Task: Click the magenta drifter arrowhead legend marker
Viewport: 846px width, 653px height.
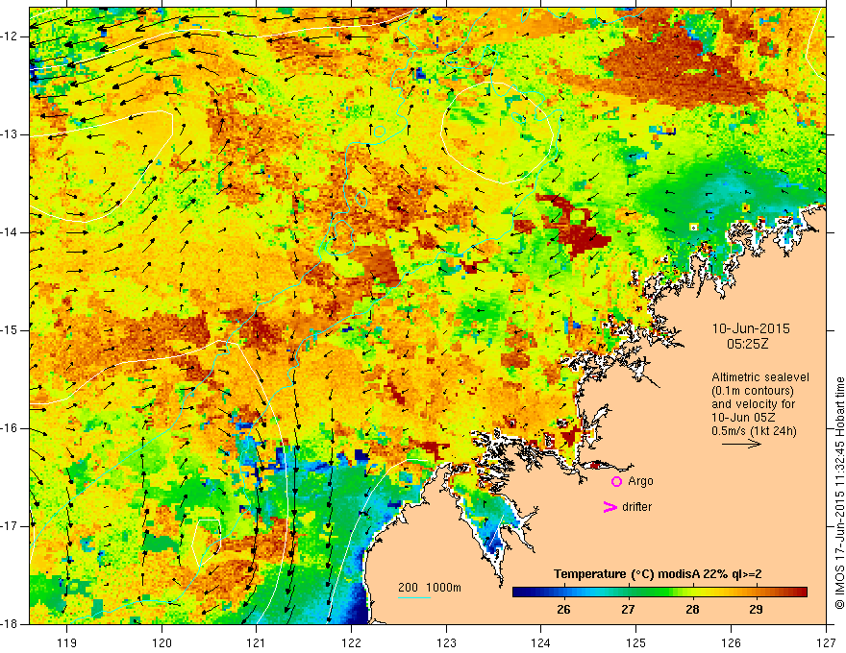Action: 610,507
